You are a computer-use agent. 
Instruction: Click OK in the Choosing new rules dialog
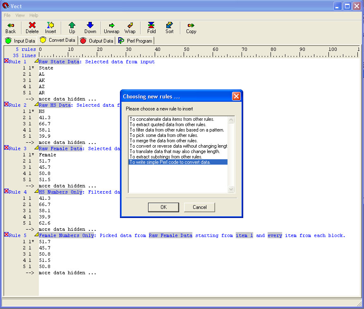point(163,207)
